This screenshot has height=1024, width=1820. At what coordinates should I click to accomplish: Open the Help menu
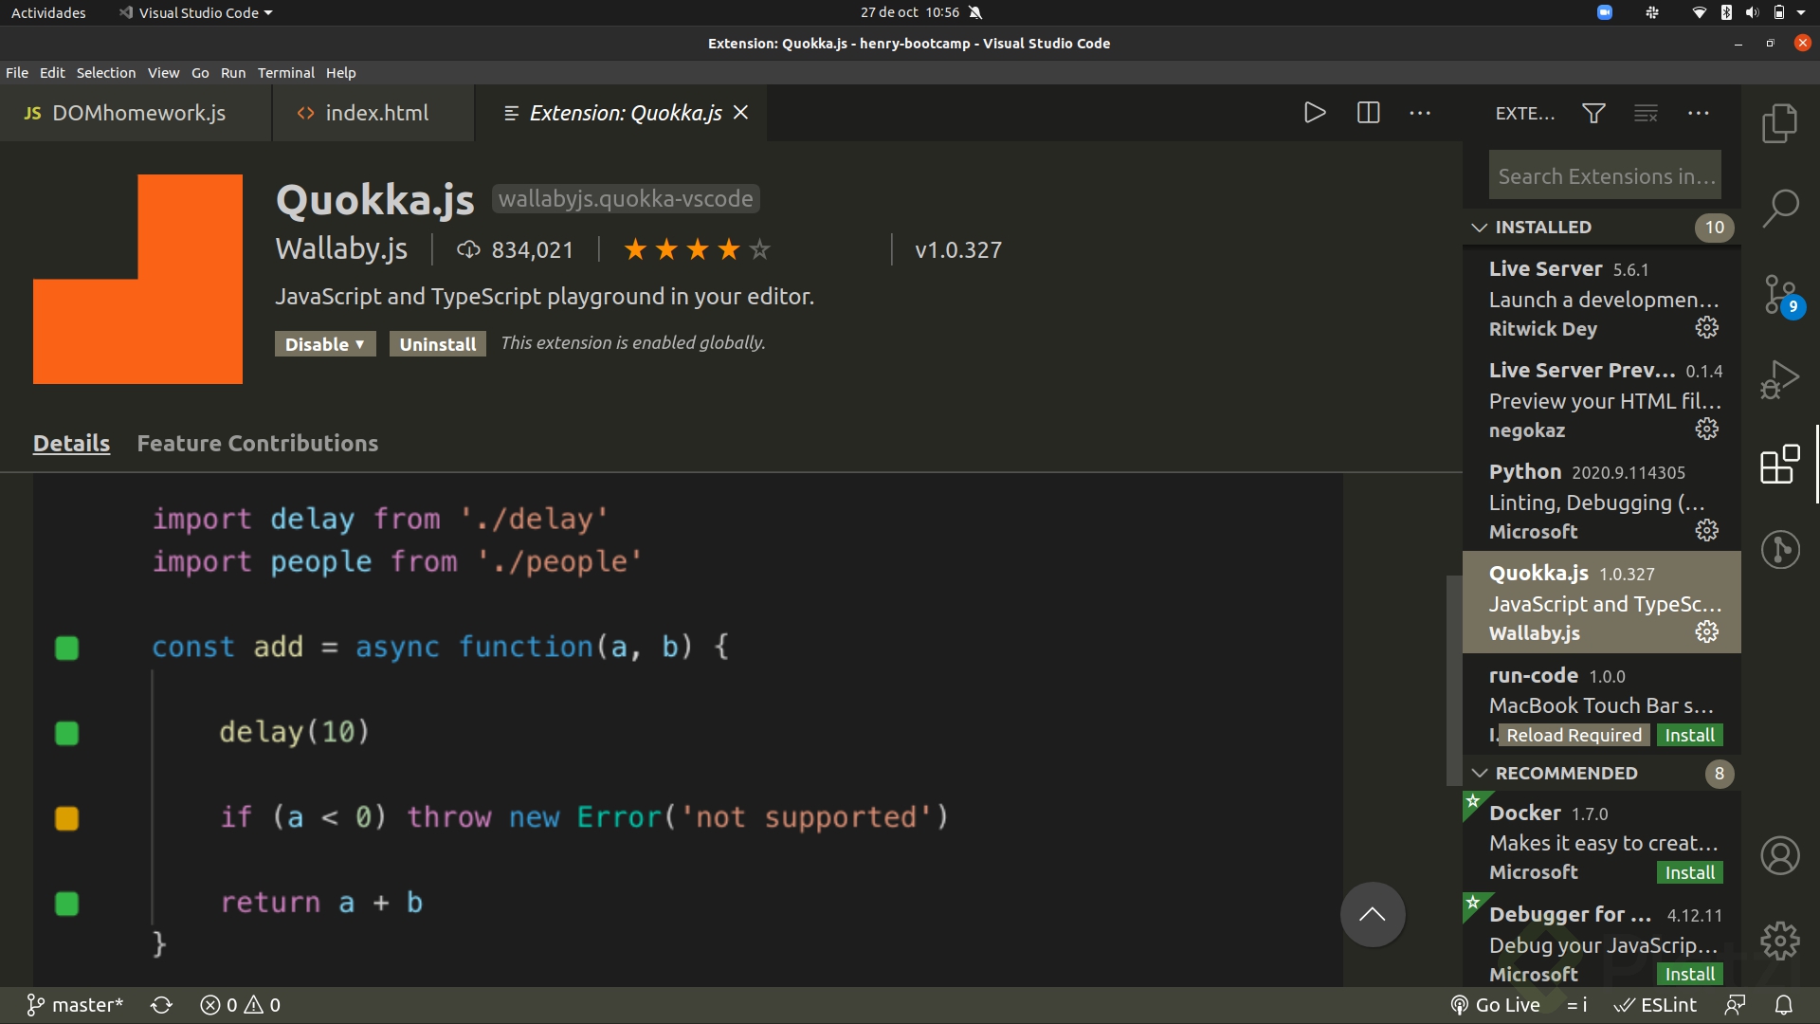tap(341, 73)
